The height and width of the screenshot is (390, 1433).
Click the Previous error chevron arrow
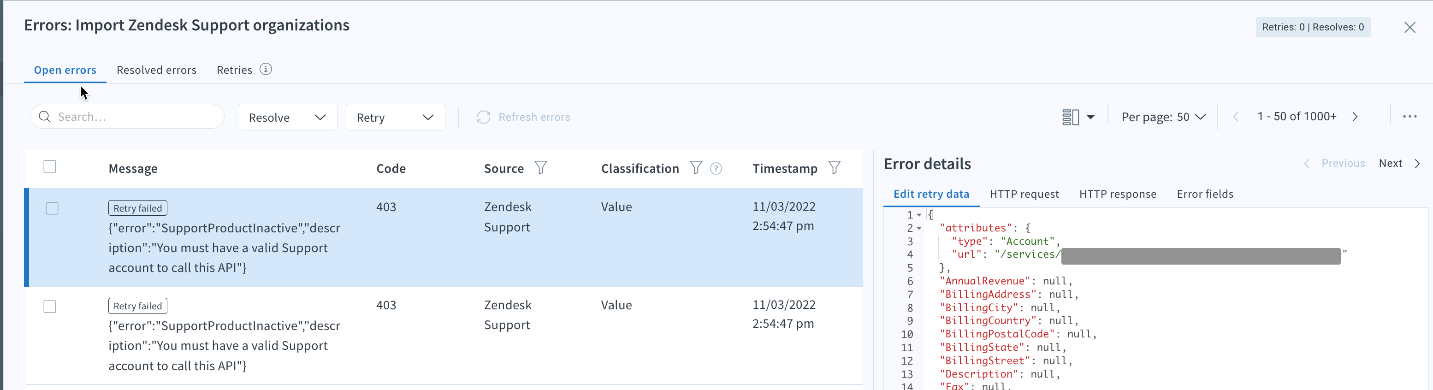[x=1307, y=164]
